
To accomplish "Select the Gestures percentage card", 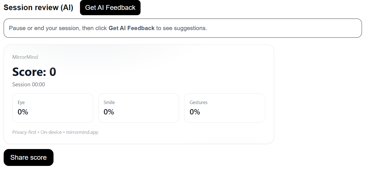I will tap(225, 108).
